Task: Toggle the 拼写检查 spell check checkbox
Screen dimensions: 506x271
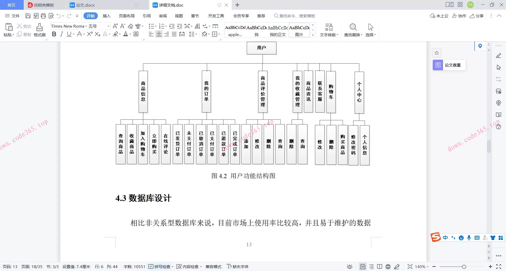Action: coord(151,267)
